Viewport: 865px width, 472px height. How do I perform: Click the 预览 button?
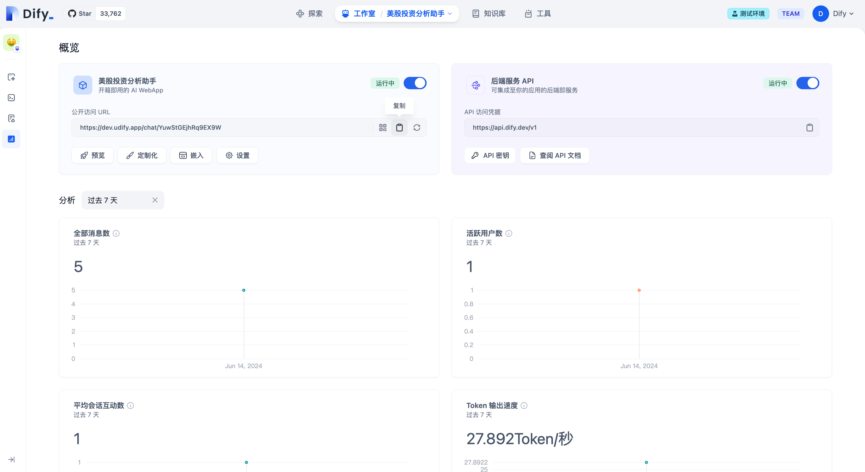tap(92, 156)
